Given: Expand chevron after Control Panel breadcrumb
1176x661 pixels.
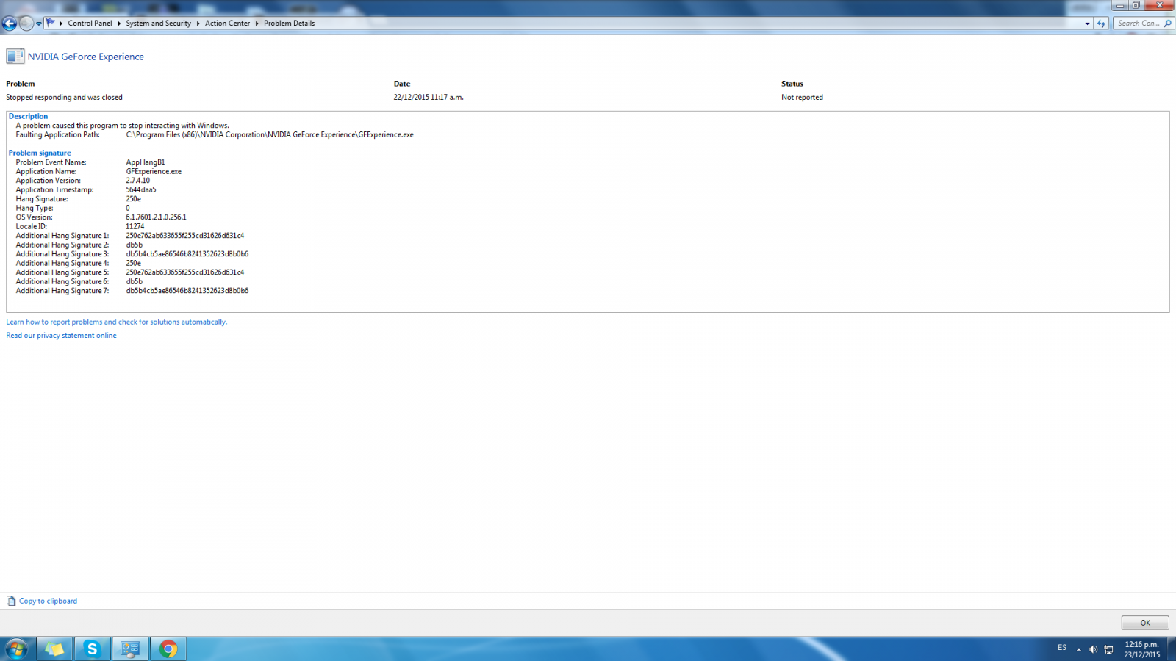Looking at the screenshot, I should pos(119,24).
